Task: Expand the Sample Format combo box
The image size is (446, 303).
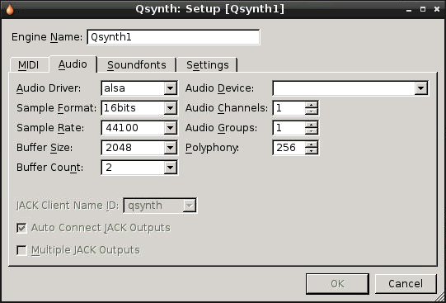Action: coord(139,108)
